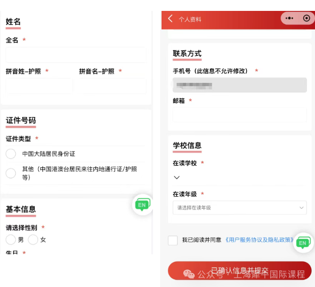Open the 请选择在读年级 grade dropdown
The height and width of the screenshot is (287, 315).
tap(240, 207)
